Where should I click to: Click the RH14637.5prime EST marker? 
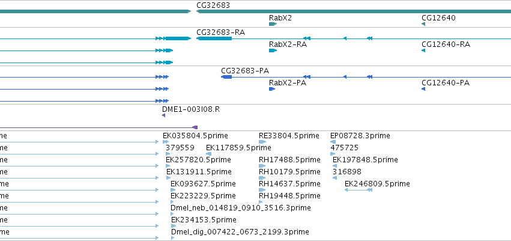(261, 190)
